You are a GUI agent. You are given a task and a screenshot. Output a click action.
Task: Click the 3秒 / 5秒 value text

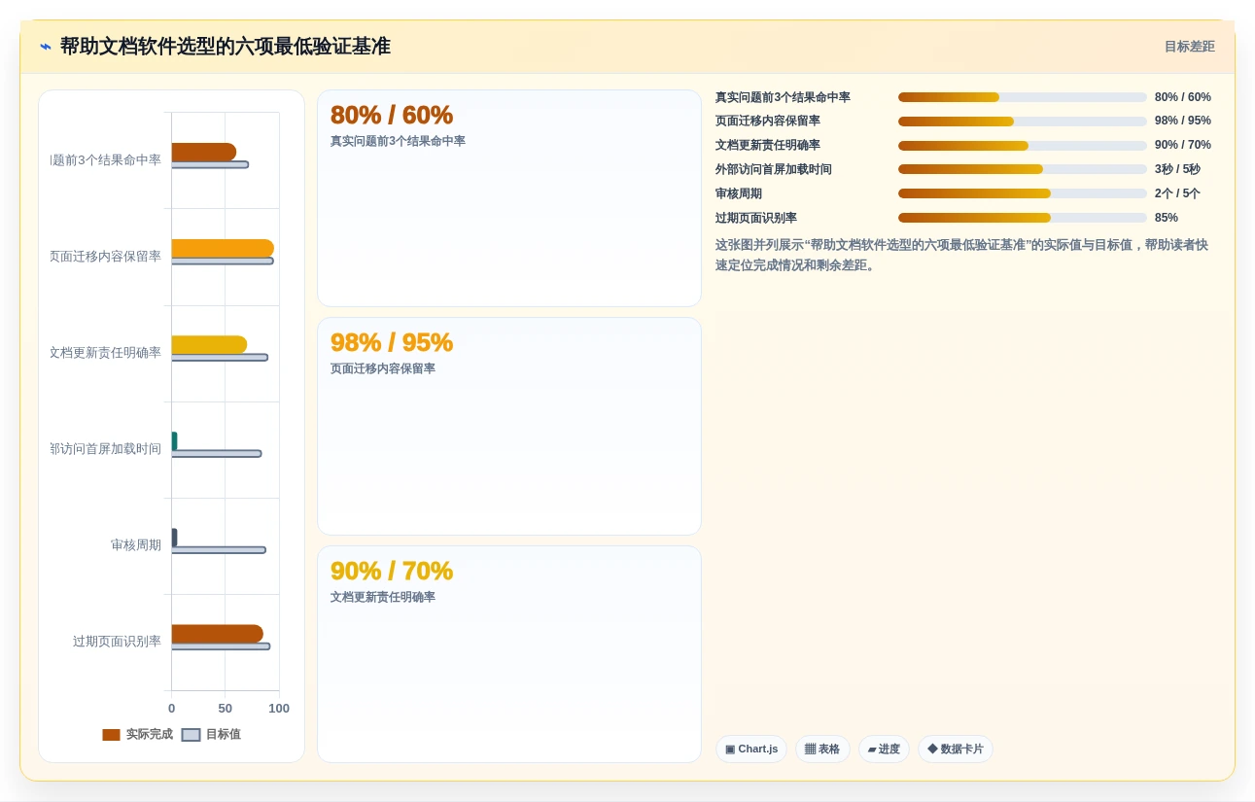point(1177,169)
